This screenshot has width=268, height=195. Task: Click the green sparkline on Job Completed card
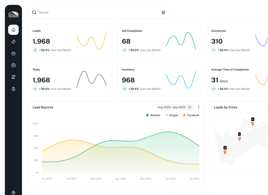tap(181, 41)
